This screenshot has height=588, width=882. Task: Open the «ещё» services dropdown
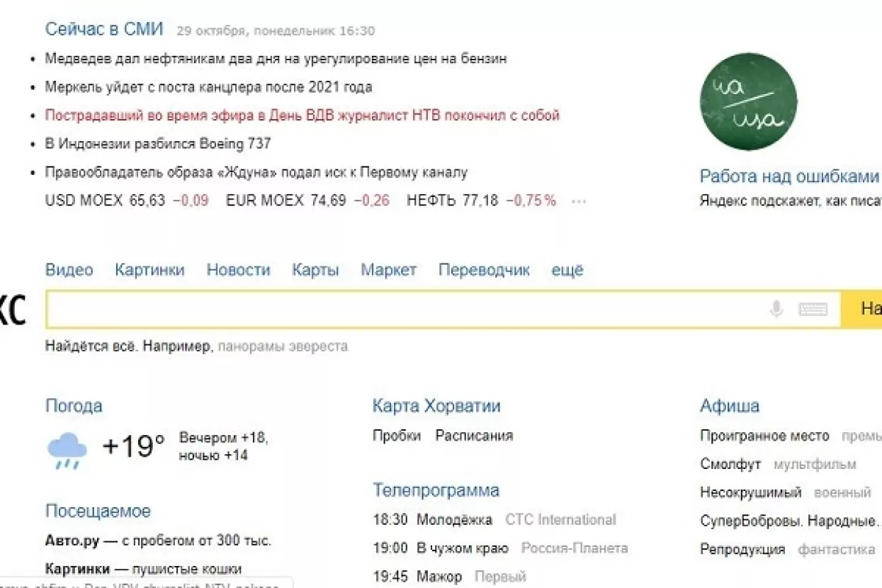coord(567,270)
